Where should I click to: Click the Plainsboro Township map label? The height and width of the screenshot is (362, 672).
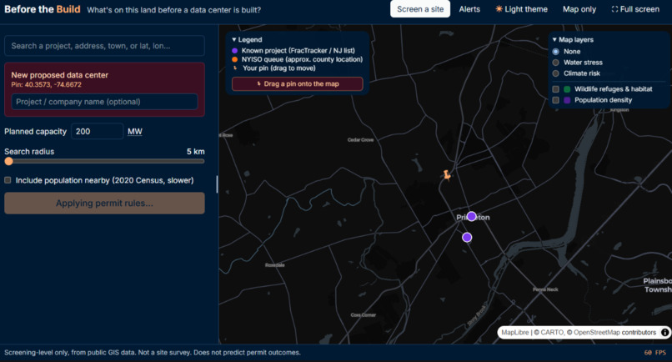tap(657, 285)
